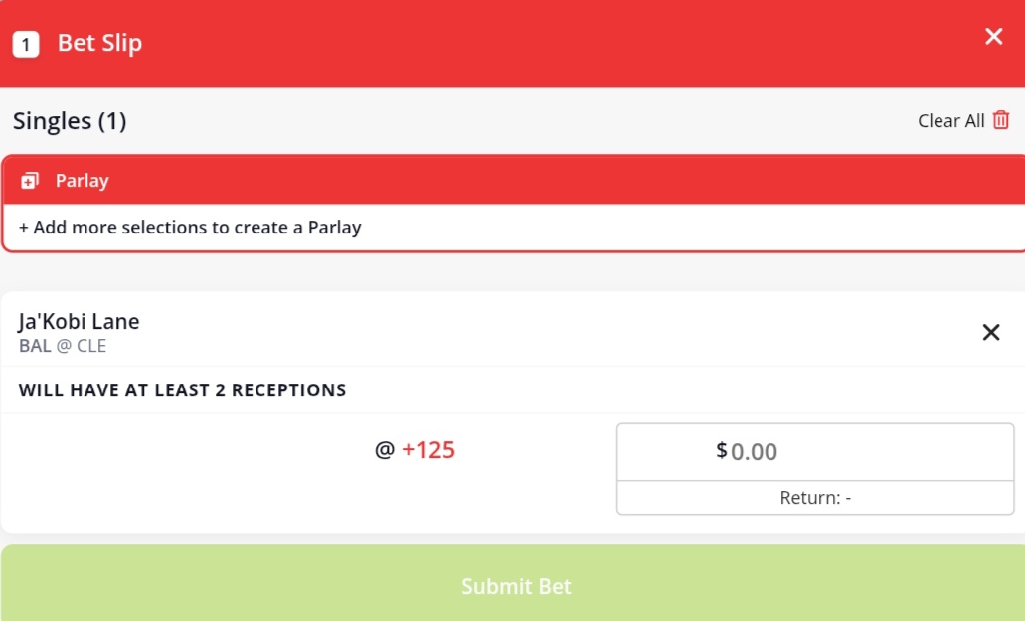Screen dimensions: 1025x621
Task: Click the Parlay label text
Action: [82, 181]
